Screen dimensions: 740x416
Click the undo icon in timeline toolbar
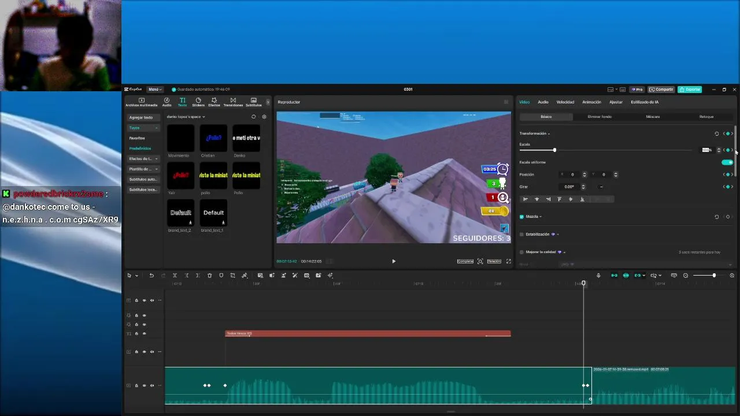tap(151, 276)
